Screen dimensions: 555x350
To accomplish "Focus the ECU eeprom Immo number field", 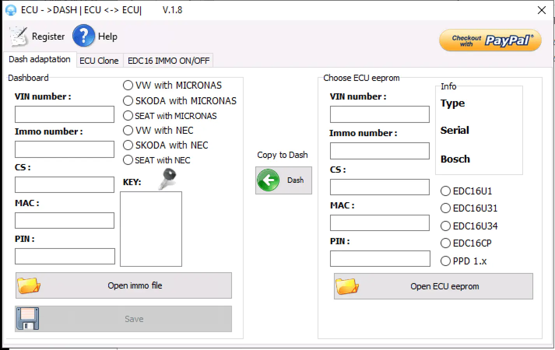I will pyautogui.click(x=380, y=151).
